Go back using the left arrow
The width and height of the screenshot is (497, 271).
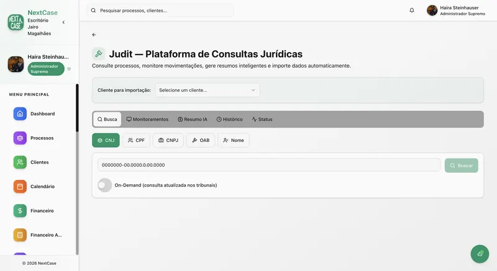[x=94, y=35]
